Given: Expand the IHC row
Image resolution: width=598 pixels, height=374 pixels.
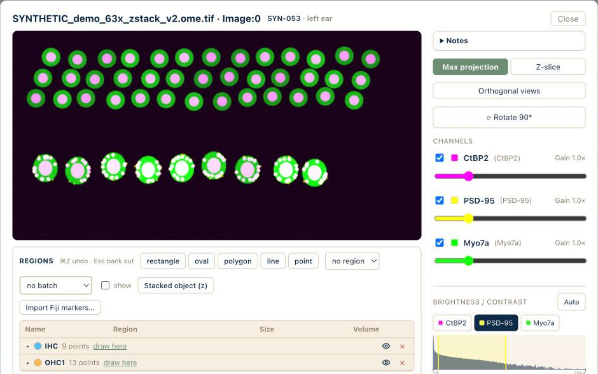Looking at the screenshot, I should [x=28, y=347].
